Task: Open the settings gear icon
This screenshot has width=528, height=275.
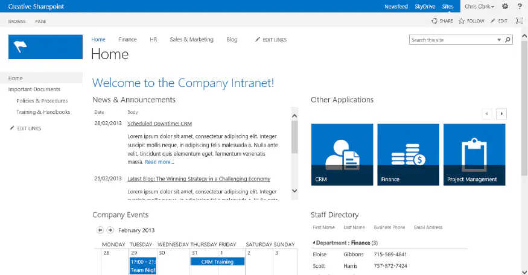Action: point(505,6)
